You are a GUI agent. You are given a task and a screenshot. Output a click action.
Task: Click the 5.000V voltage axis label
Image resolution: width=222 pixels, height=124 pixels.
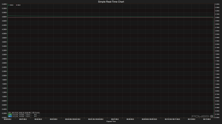click(4, 12)
